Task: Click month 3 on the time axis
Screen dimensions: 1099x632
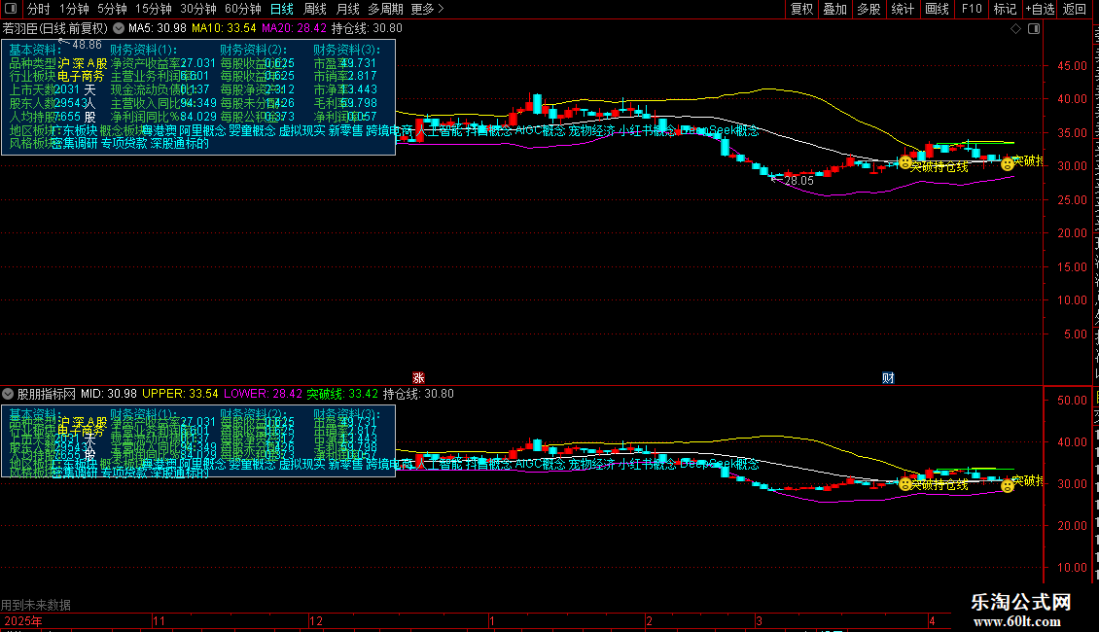Action: point(759,620)
